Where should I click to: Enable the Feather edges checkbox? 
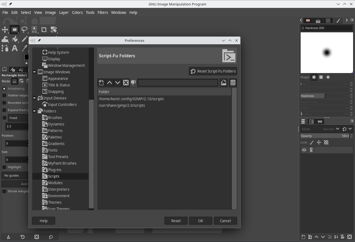pyautogui.click(x=4, y=95)
